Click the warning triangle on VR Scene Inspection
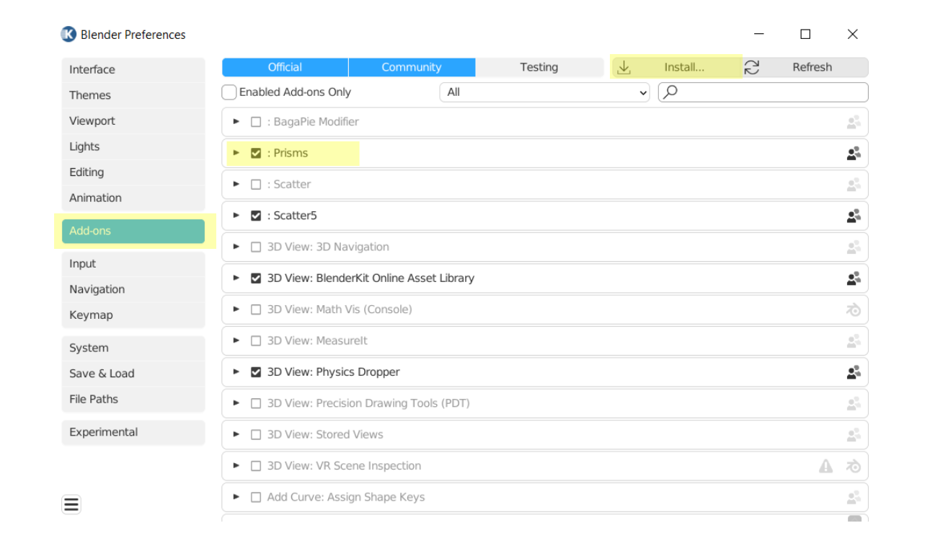930x541 pixels. tap(826, 466)
